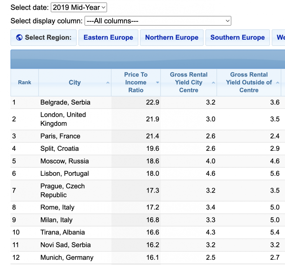Click sort arrow in Price To Income Ratio header
Image resolution: width=285 pixels, height=265 pixels.
click(x=158, y=83)
